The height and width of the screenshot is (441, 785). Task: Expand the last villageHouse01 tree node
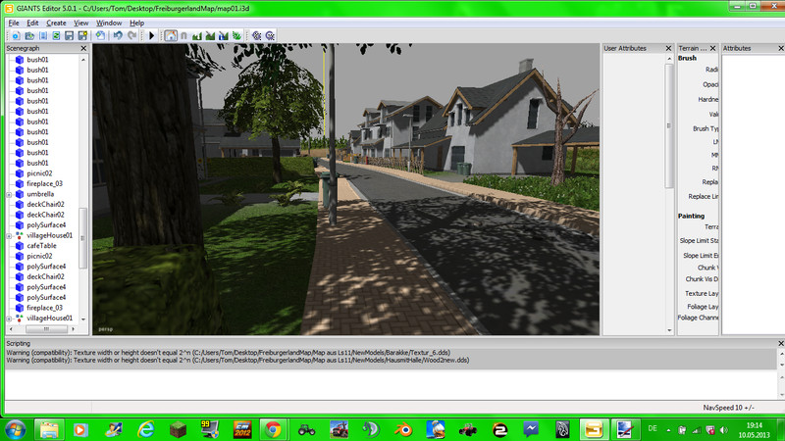[x=9, y=318]
